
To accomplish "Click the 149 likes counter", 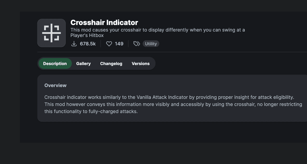I will 119,44.
